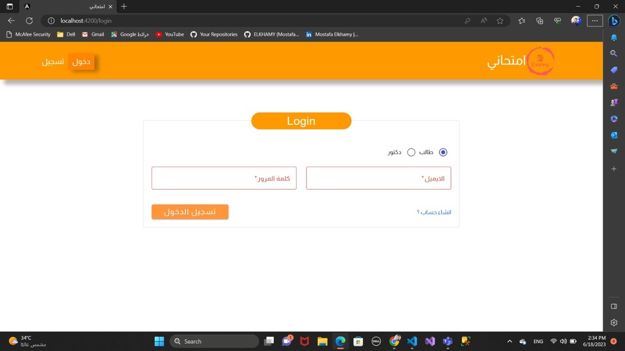
Task: Click the تسجيل الدخول submit button
Action: point(190,211)
